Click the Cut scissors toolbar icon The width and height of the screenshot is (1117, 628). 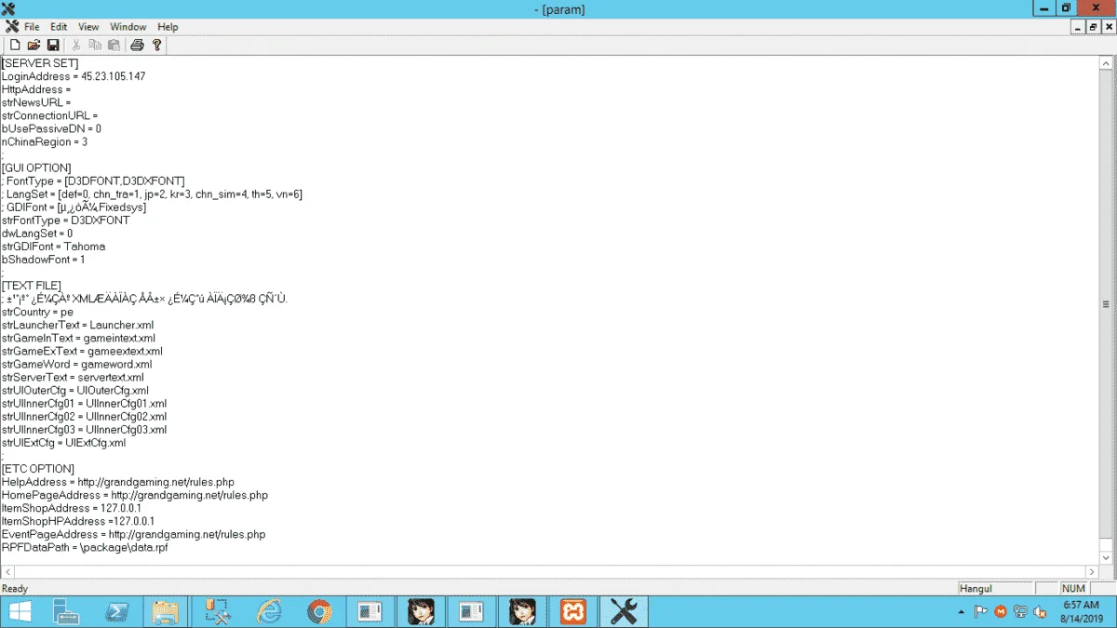click(76, 45)
